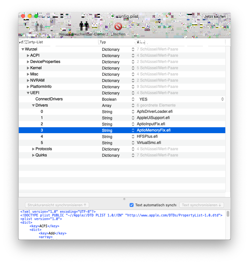Open type stepper for AptioInputFix.efi row
Viewport: 249px width, 264px height.
coord(133,124)
